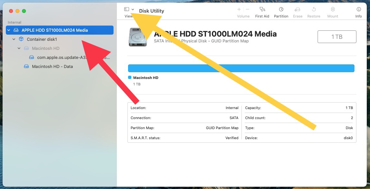Click the Location Internal value
The image size is (370, 189).
(x=232, y=108)
